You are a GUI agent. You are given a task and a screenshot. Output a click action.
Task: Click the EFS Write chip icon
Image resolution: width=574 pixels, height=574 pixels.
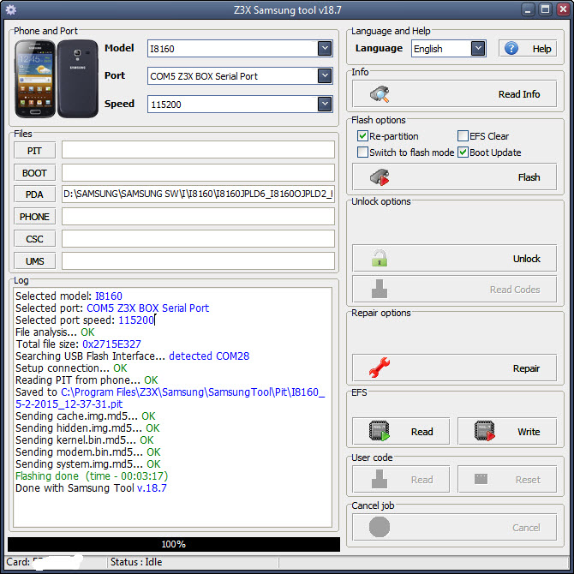click(485, 431)
